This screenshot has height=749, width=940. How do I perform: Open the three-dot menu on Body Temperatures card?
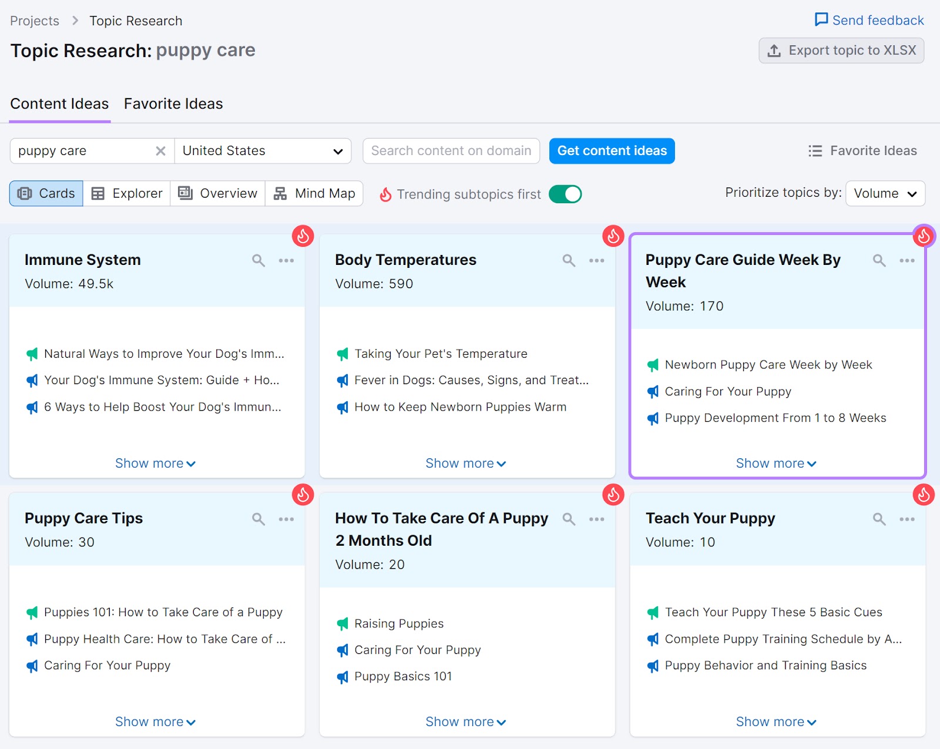(x=596, y=260)
